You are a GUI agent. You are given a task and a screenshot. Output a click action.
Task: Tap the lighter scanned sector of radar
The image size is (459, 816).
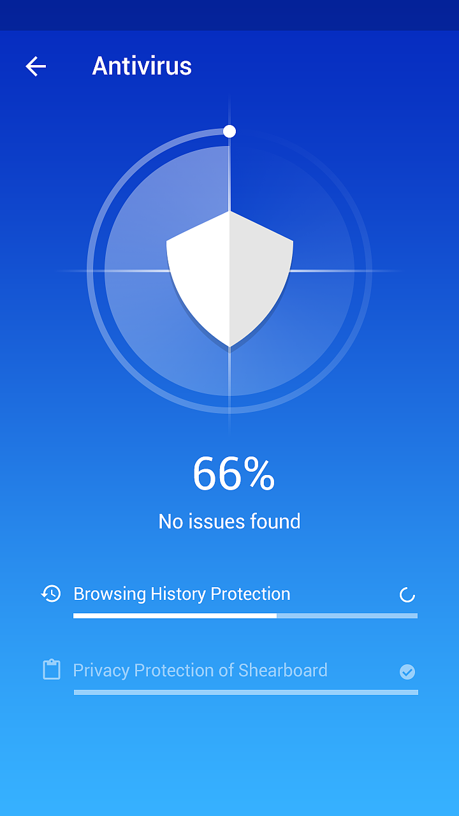pos(167,271)
